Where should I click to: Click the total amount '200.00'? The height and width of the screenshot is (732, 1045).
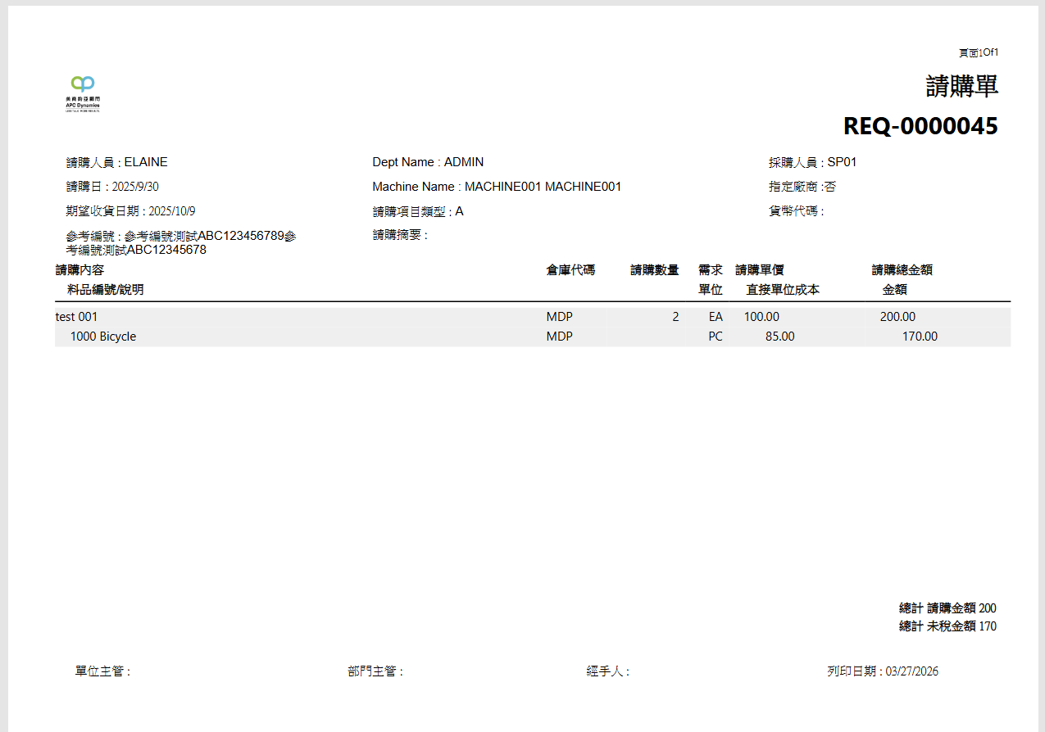(x=897, y=317)
